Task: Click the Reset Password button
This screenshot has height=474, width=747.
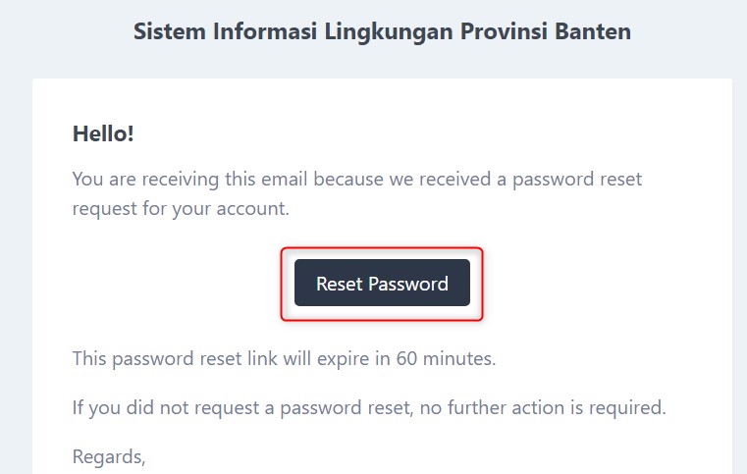Action: [x=382, y=284]
